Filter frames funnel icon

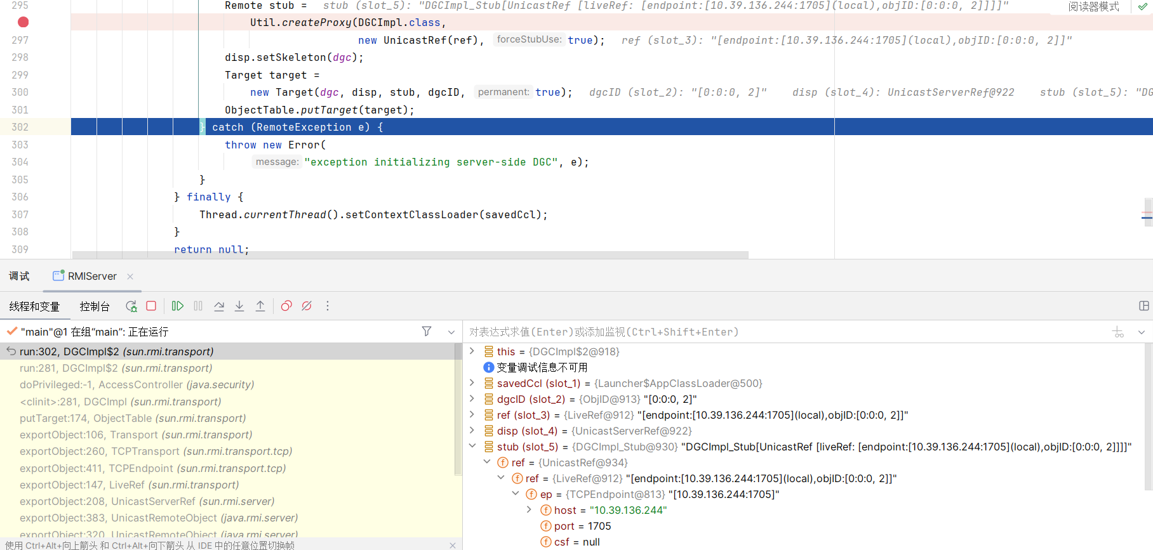427,331
